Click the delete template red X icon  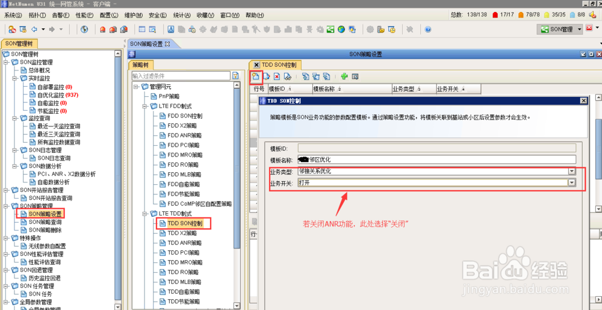click(x=277, y=76)
